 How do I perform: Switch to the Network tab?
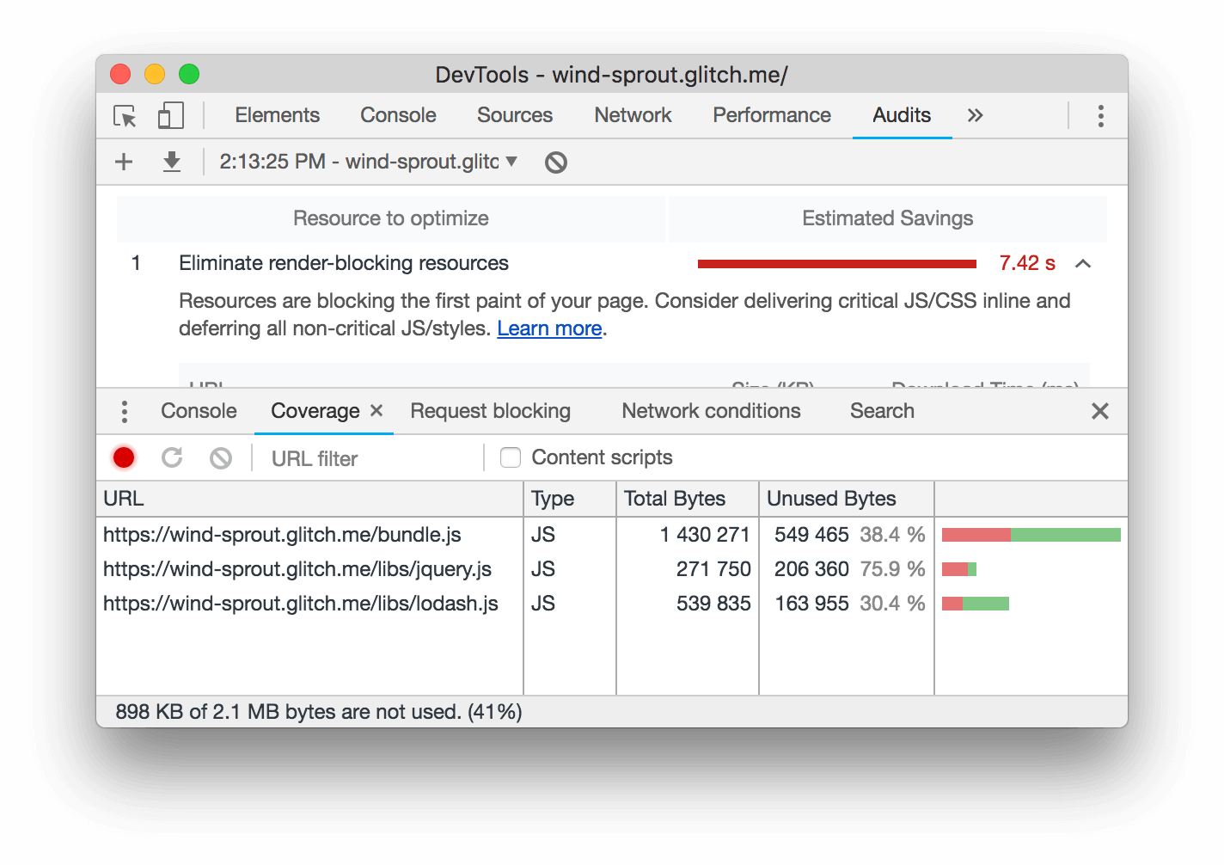(x=633, y=115)
